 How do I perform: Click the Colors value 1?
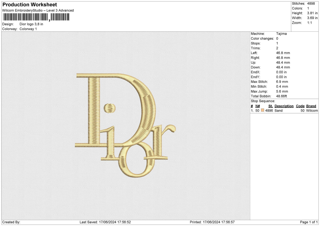click(x=309, y=8)
